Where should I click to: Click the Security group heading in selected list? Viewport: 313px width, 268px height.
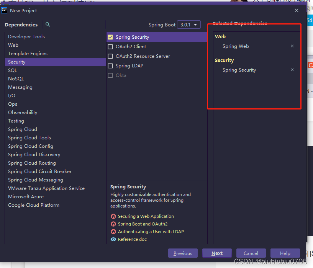coord(224,60)
